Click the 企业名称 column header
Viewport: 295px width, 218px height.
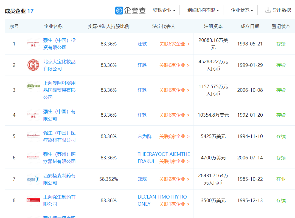(x=53, y=26)
